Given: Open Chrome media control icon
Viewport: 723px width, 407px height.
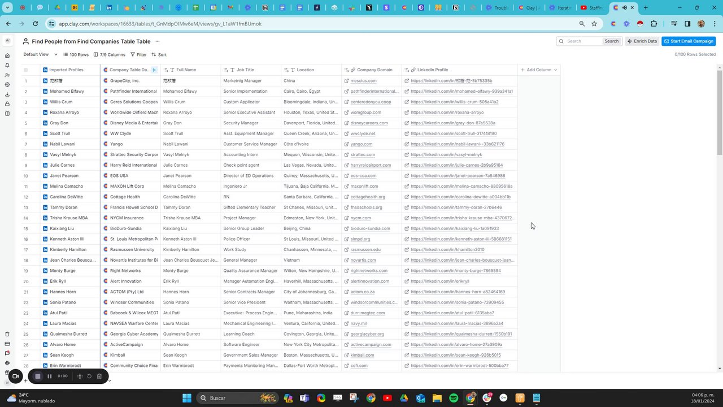Looking at the screenshot, I should pyautogui.click(x=674, y=24).
